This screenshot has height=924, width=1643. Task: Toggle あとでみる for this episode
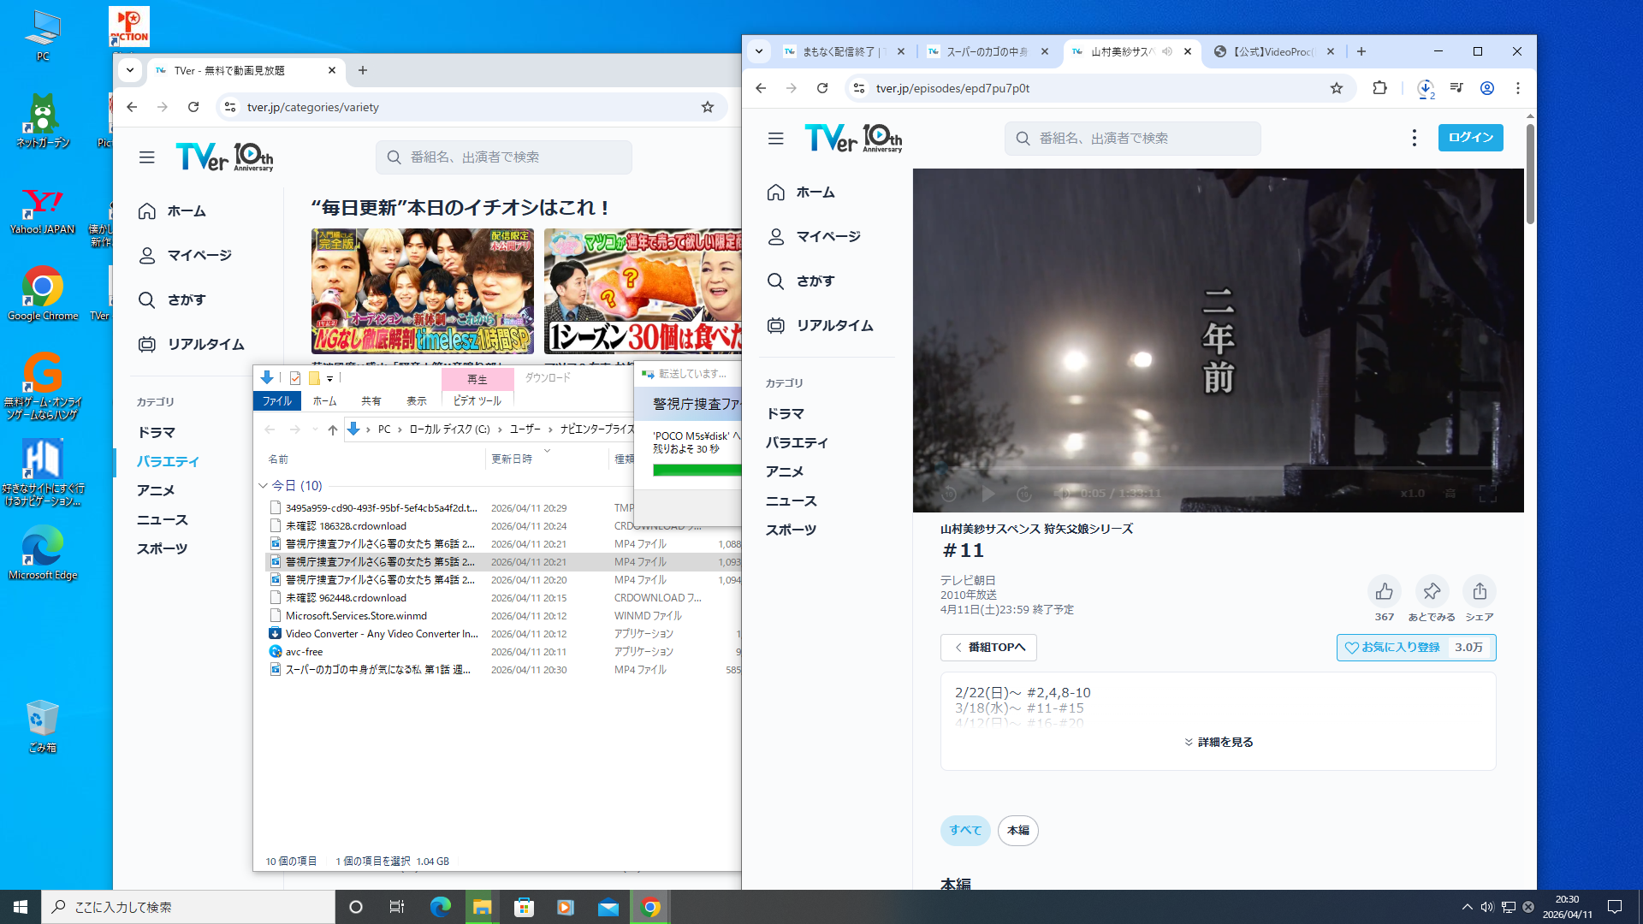tap(1432, 591)
